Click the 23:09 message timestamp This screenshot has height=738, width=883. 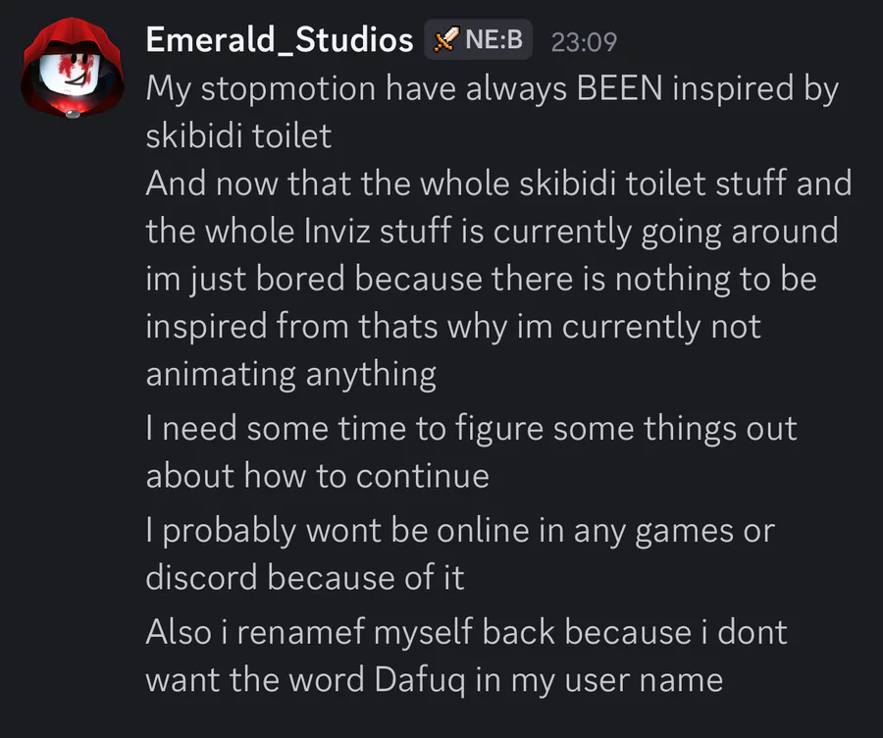[583, 41]
